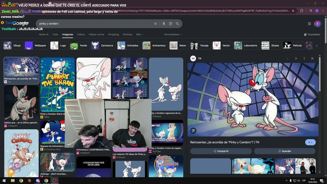Open the Spotify browser tab
The width and height of the screenshot is (327, 184).
(26, 4)
